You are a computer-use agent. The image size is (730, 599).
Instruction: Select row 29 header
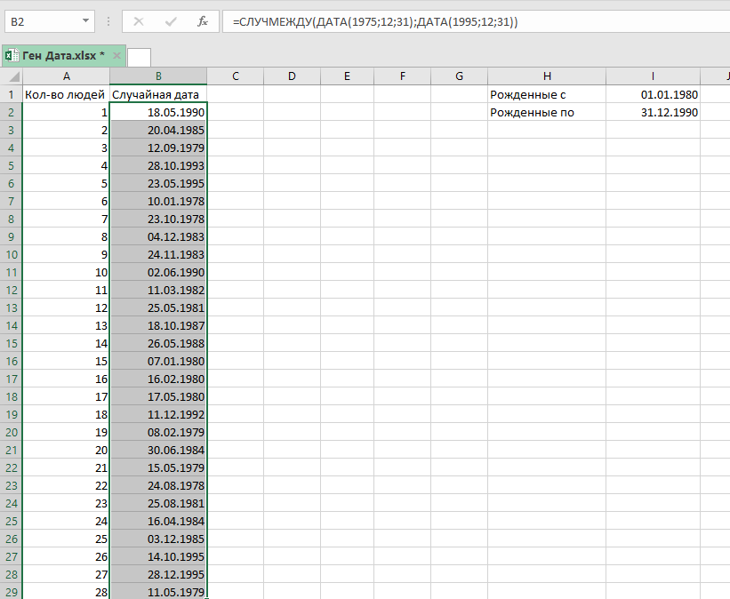(12, 592)
